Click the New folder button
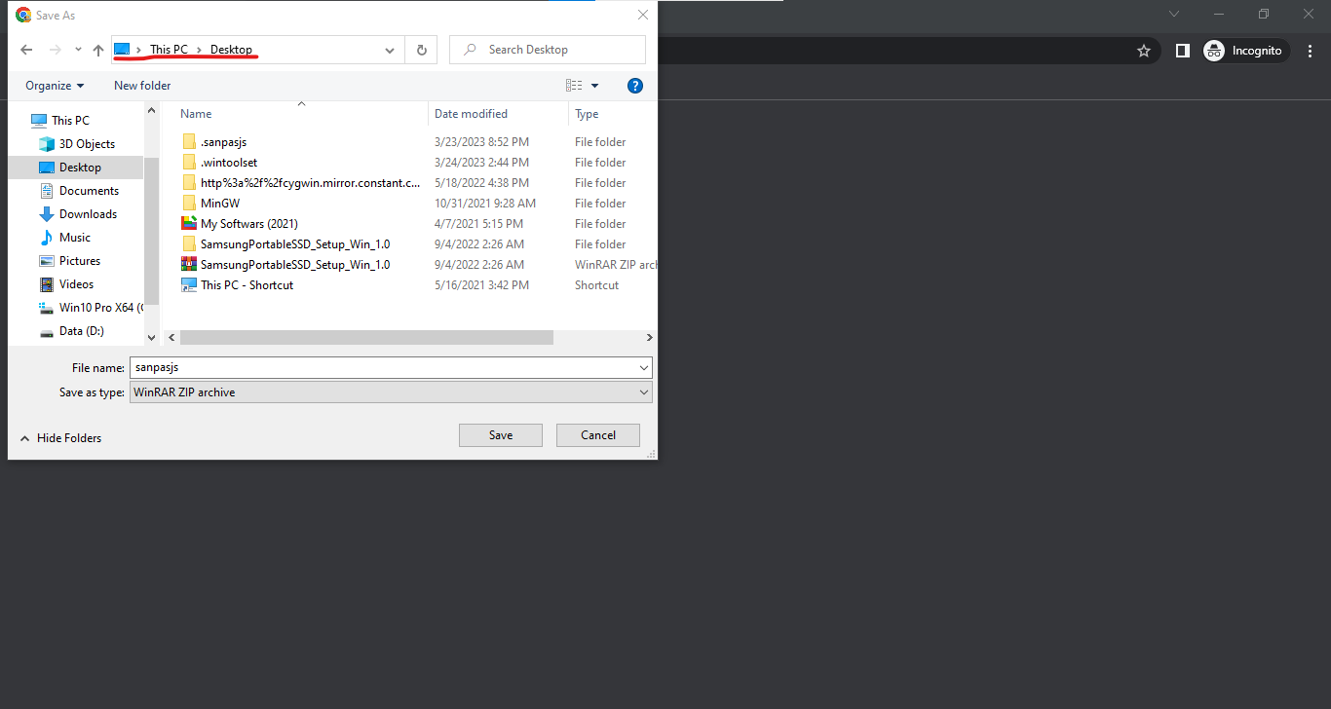The height and width of the screenshot is (709, 1331). coord(142,86)
